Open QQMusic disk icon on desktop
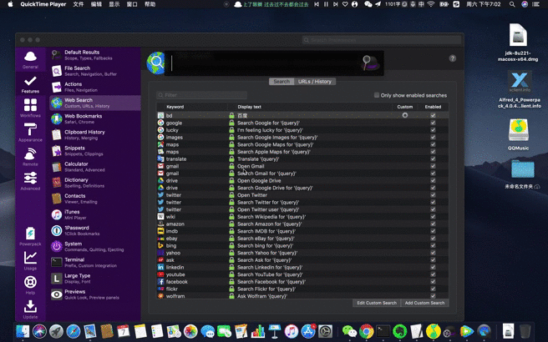This screenshot has width=548, height=342. (x=518, y=134)
